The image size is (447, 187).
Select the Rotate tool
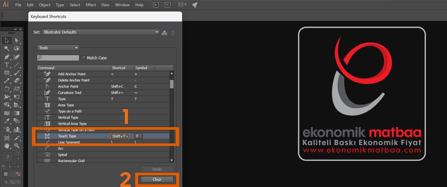7,89
